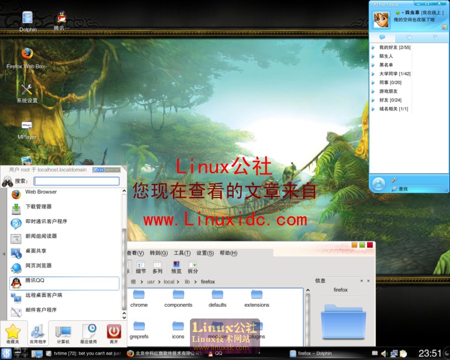Choose 邮件客户程序 in the launcher menu
Image resolution: width=450 pixels, height=360 pixels.
tap(64, 312)
